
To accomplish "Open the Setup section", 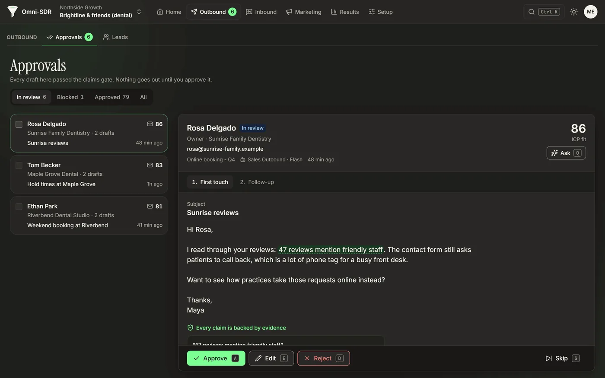I will click(380, 12).
